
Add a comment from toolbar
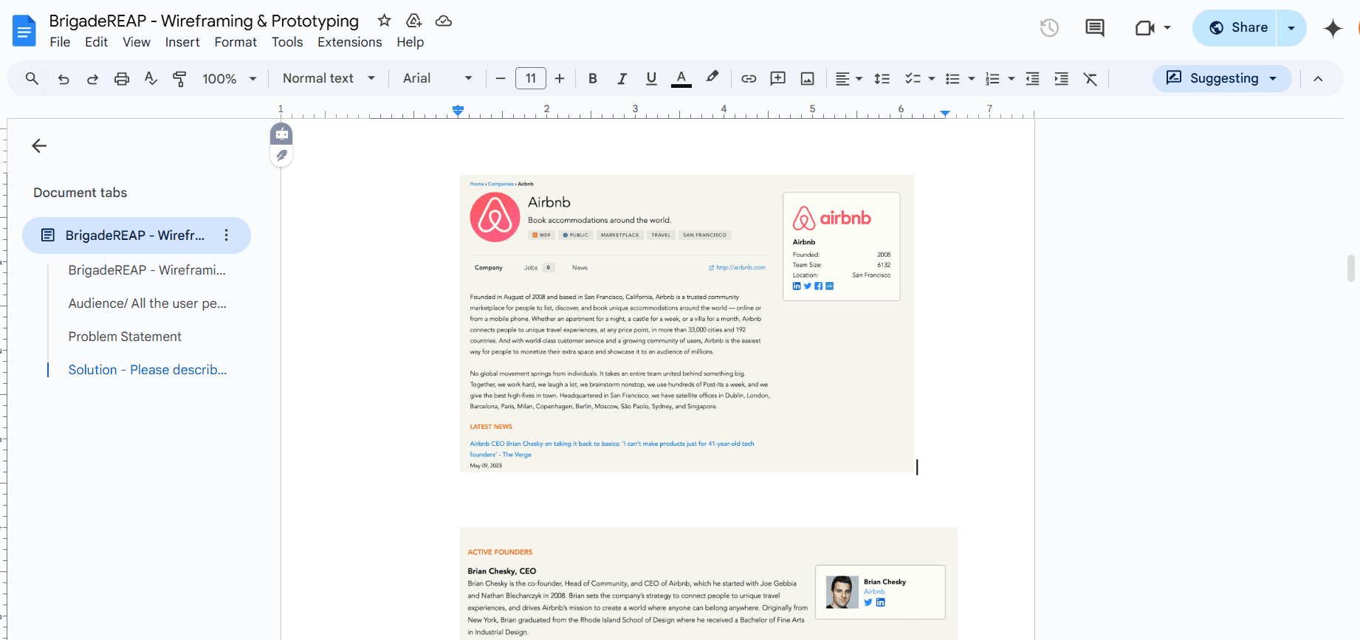[x=777, y=78]
